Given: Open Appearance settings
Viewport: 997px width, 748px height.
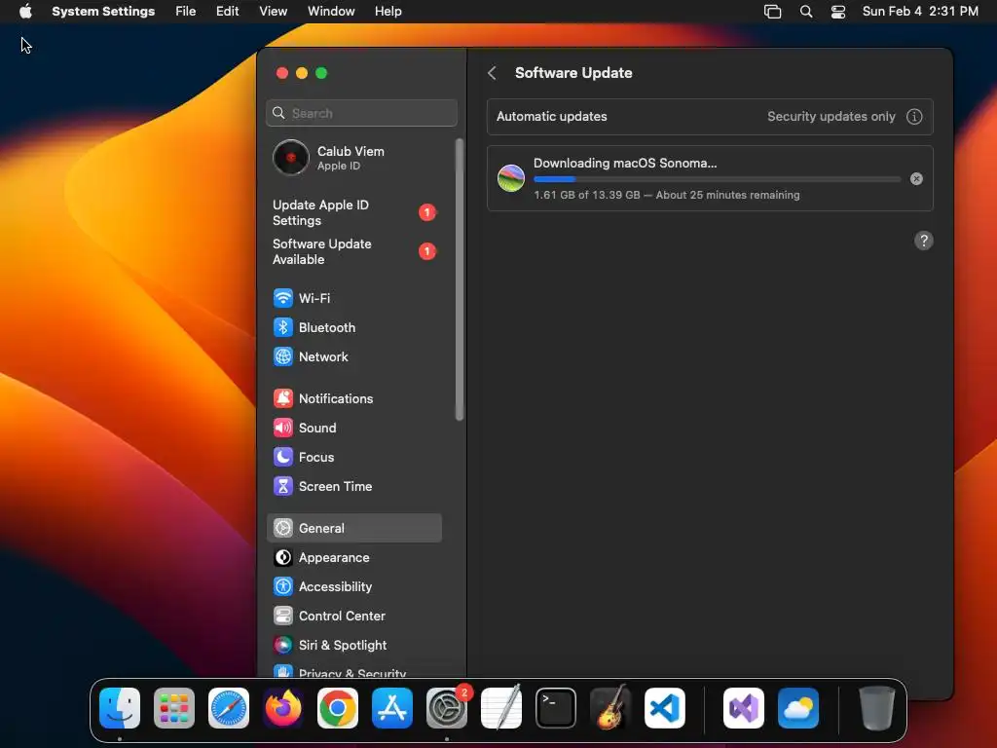Looking at the screenshot, I should (x=353, y=557).
